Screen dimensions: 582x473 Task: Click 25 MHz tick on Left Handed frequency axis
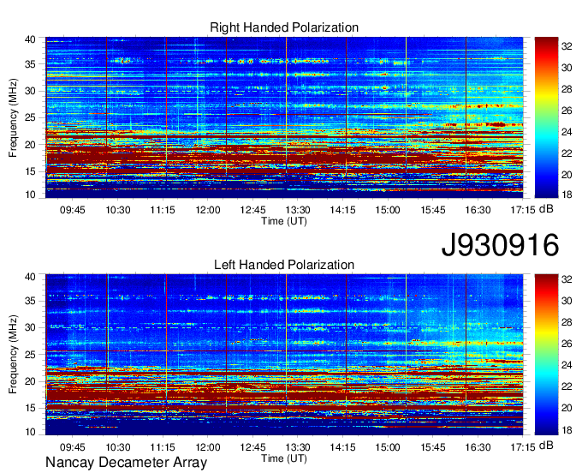[x=30, y=355]
